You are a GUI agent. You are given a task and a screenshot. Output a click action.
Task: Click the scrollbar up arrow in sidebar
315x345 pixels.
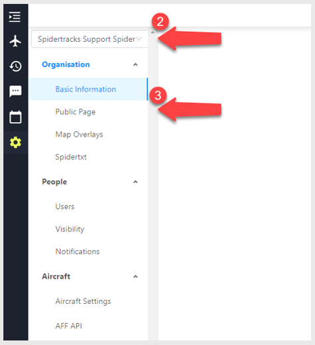coord(153,33)
